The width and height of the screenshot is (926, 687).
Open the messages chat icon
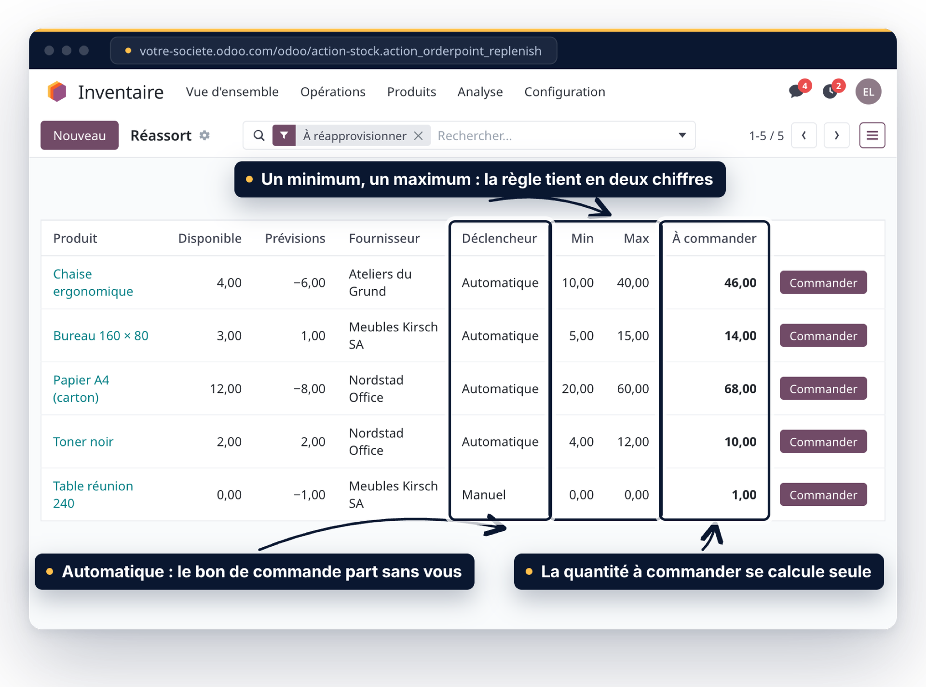pyautogui.click(x=796, y=91)
